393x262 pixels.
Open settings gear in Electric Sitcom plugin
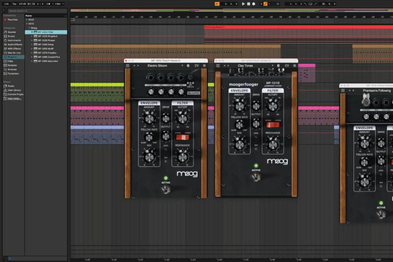point(204,66)
